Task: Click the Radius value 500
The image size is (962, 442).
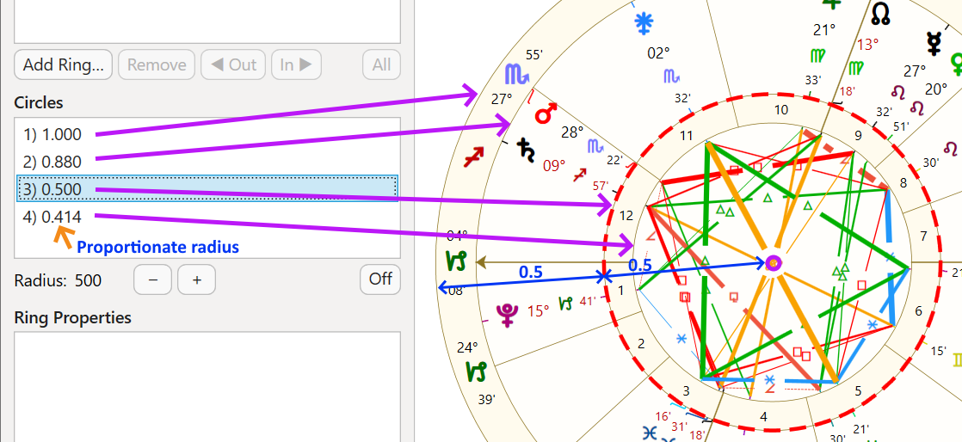Action: [89, 281]
